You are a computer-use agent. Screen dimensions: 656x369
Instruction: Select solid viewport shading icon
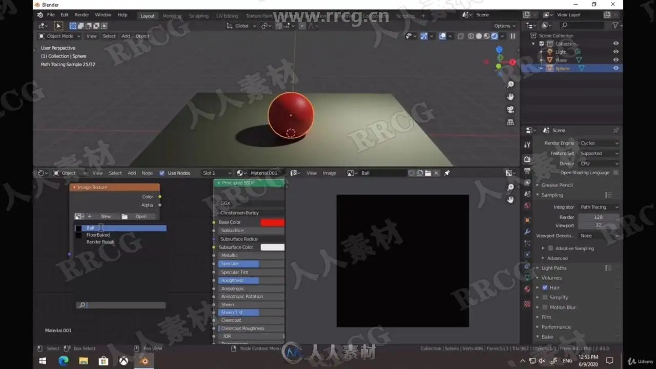coord(479,36)
